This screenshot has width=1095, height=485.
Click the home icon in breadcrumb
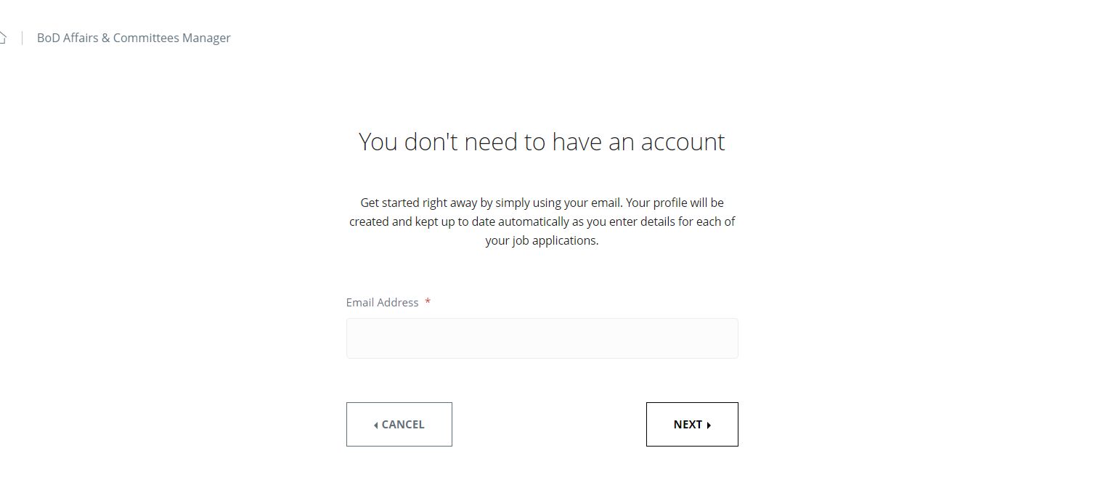3,38
